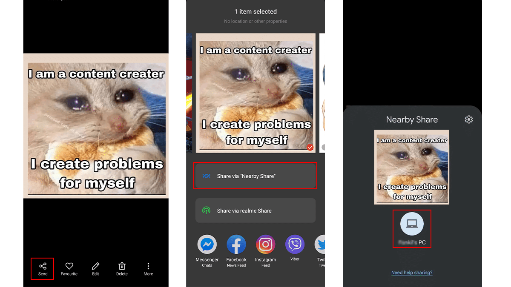Tap the Send share icon

43,267
